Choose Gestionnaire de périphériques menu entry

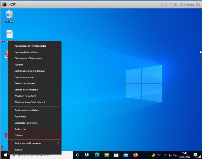pos(30,71)
